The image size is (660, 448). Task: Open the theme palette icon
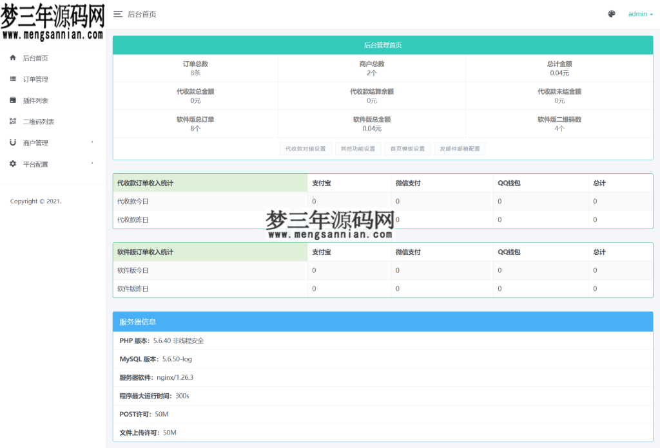coord(612,14)
